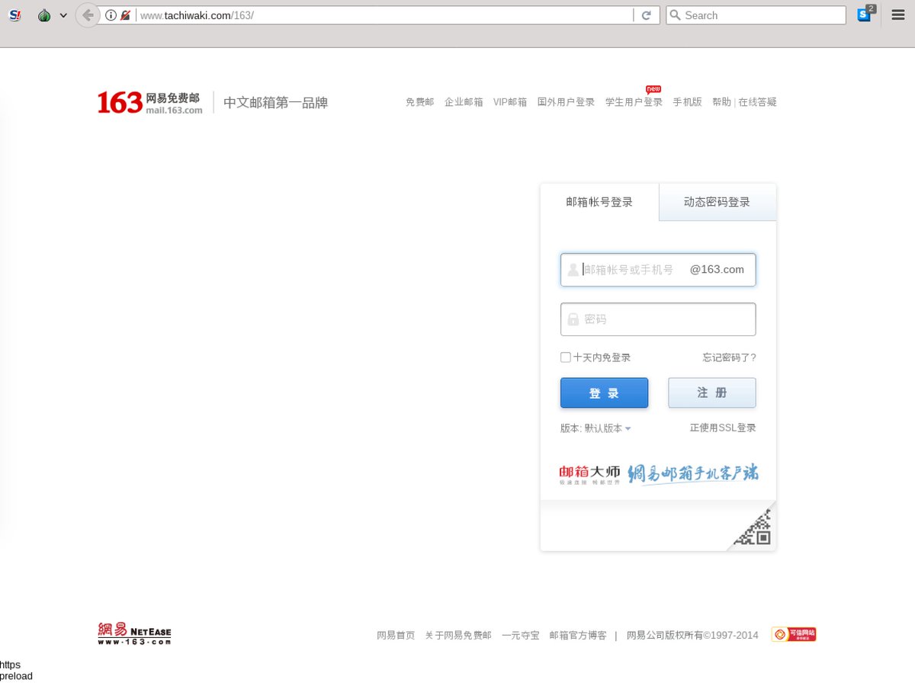Click the 163 mail logo

pos(150,102)
